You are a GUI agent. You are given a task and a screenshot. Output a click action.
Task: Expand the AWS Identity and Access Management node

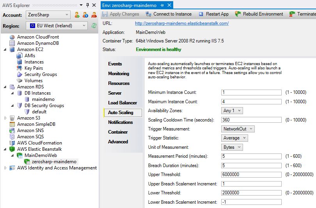point(5,168)
